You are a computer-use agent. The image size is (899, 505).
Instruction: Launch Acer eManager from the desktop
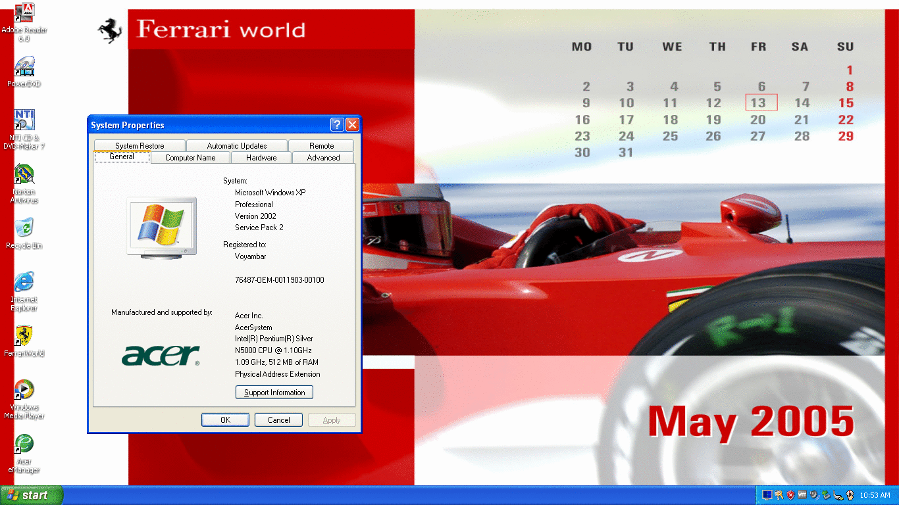[24, 443]
